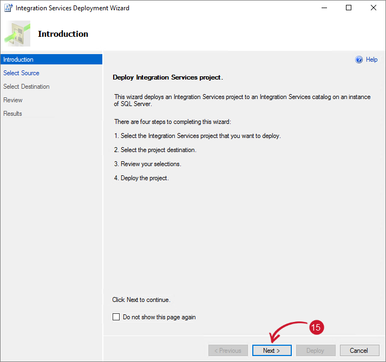386x362 pixels.
Task: Click the Next > button
Action: (272, 350)
